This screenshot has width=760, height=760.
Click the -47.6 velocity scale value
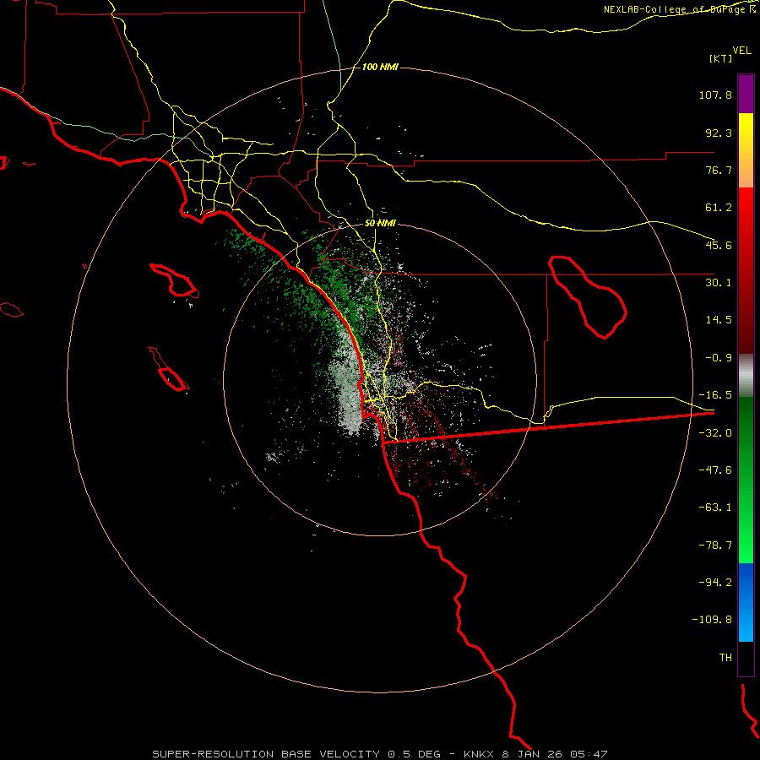(x=715, y=470)
